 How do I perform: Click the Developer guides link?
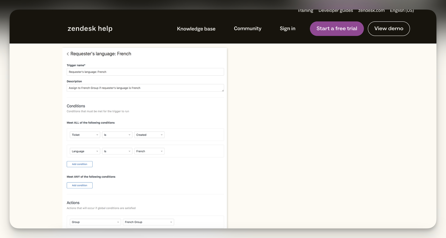tap(336, 10)
